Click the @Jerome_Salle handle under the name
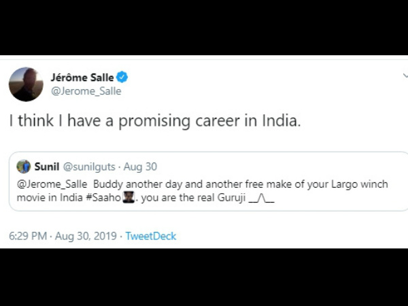Screen dimensions: 408x306 pos(86,91)
